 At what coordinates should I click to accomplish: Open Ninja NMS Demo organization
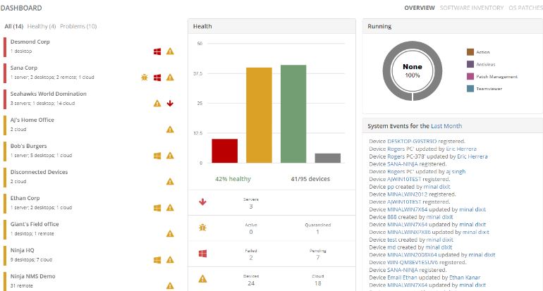(33, 276)
